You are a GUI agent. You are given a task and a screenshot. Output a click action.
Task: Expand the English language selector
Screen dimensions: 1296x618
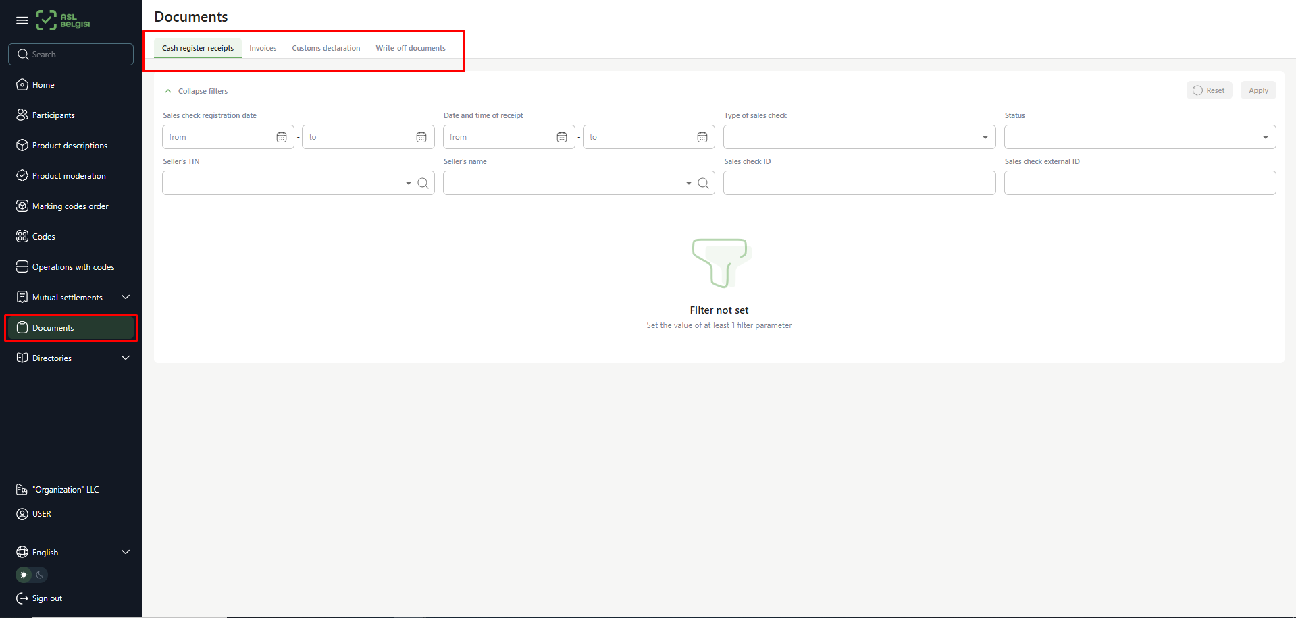pyautogui.click(x=126, y=552)
